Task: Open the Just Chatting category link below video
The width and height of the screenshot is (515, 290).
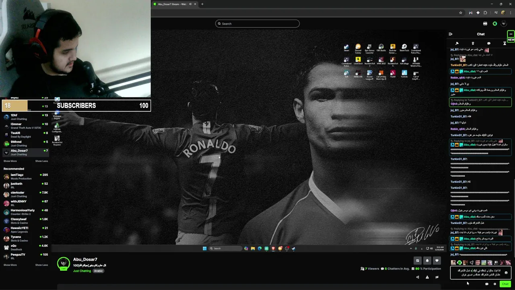Action: (82, 271)
